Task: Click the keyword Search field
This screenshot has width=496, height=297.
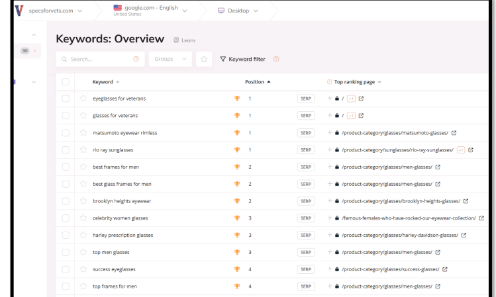Action: (96, 59)
